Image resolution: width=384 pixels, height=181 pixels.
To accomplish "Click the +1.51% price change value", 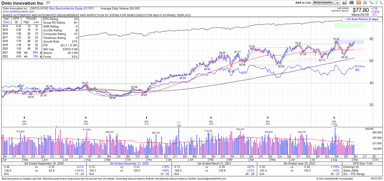I will (x=375, y=12).
